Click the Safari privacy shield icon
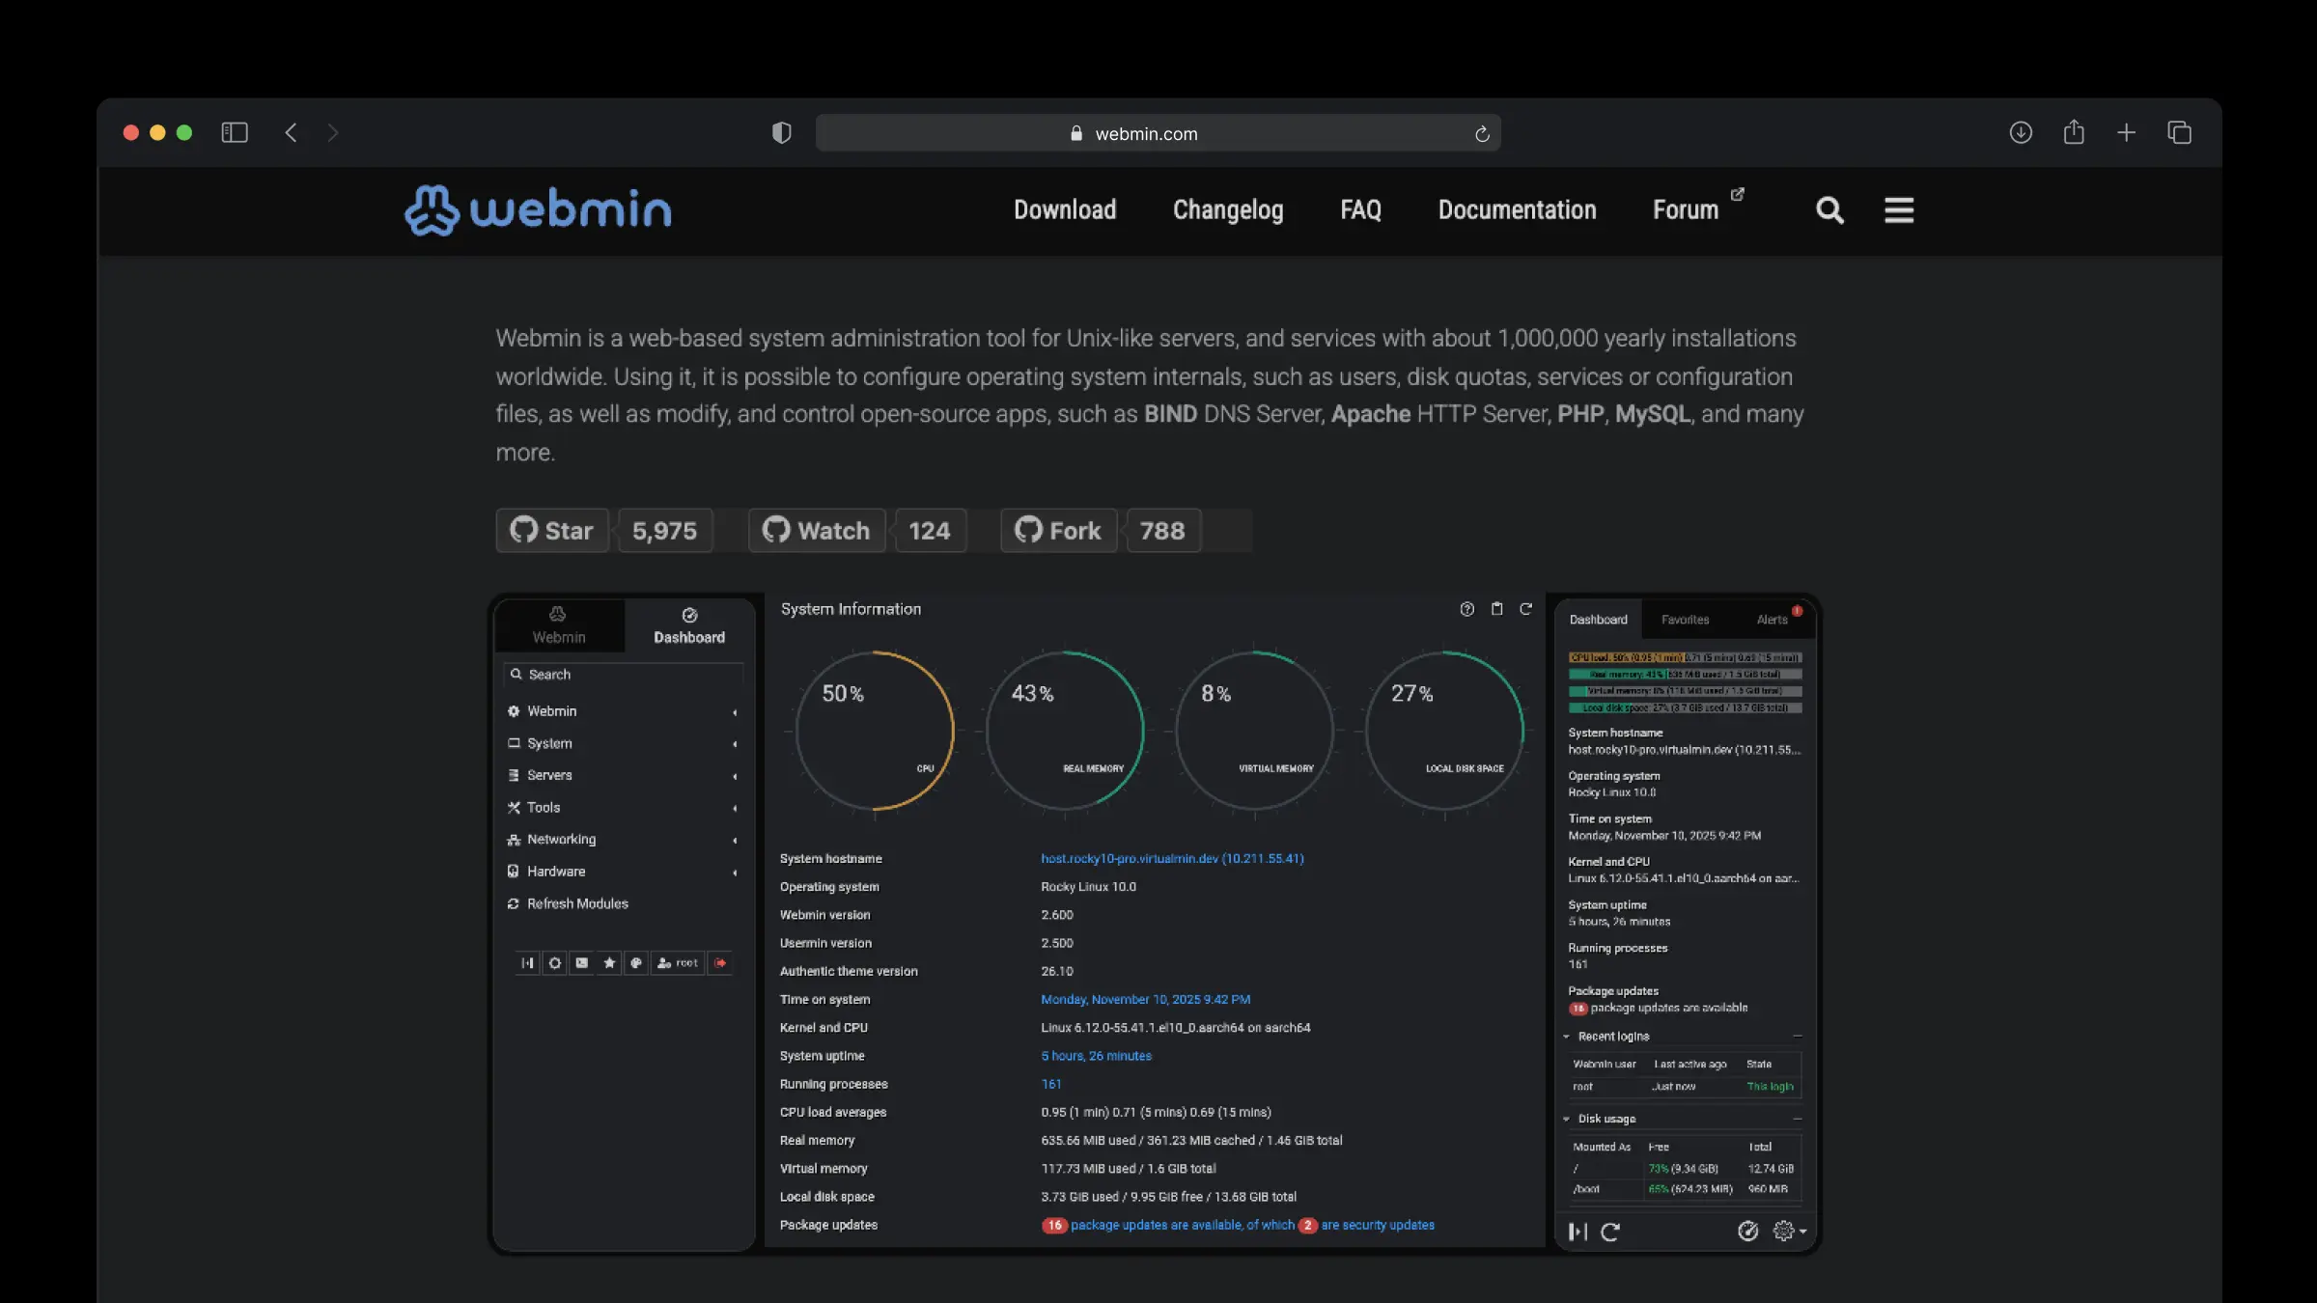2317x1303 pixels. point(782,133)
